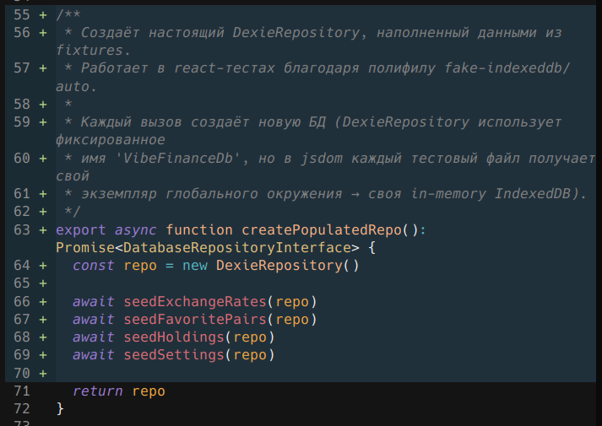602x426 pixels.
Task: Click the 'return' keyword
Action: pyautogui.click(x=97, y=391)
